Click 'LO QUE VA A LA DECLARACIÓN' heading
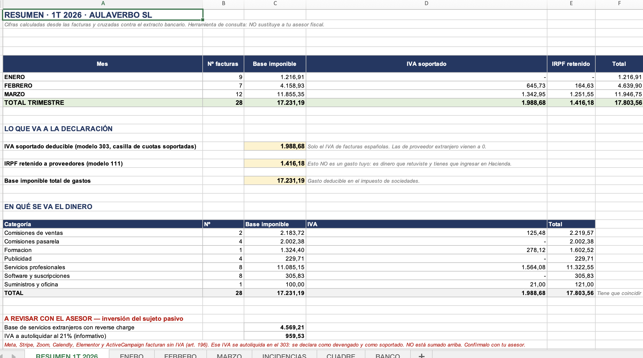The height and width of the screenshot is (358, 643). tap(58, 129)
